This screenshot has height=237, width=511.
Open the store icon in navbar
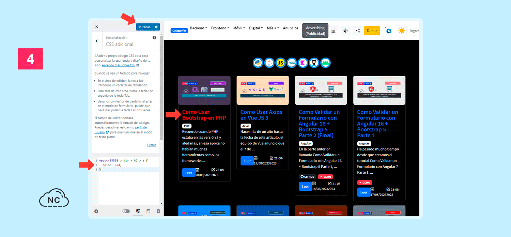coord(333,31)
